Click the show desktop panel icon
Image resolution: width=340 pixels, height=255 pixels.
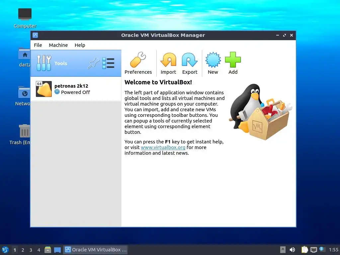click(57, 250)
